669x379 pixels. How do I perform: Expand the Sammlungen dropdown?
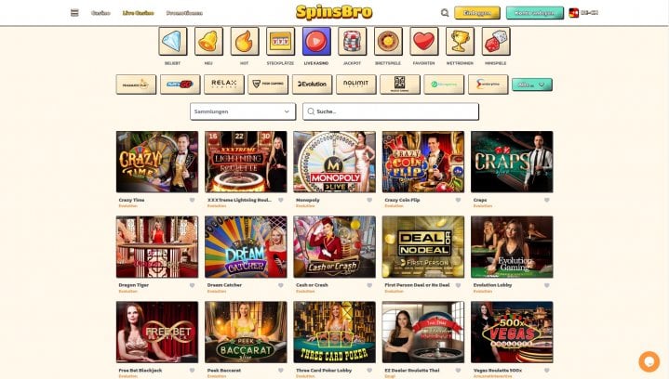(x=243, y=111)
